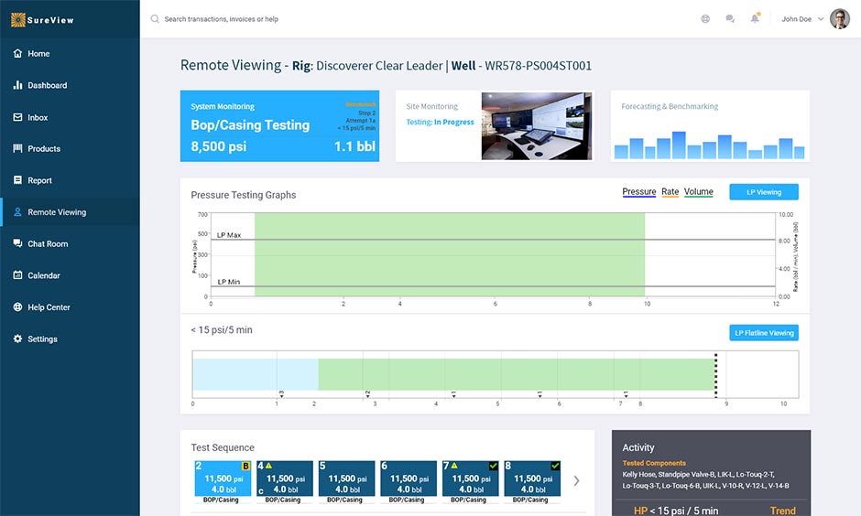Click the help lifebuoy icon in header
This screenshot has width=861, height=516.
[705, 18]
